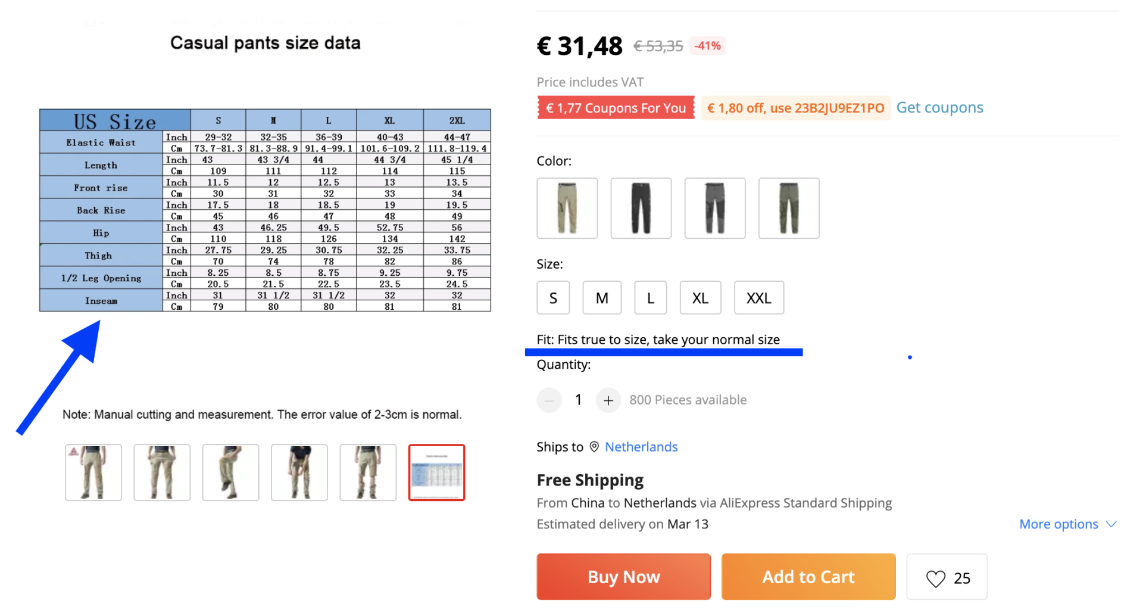The height and width of the screenshot is (610, 1143).
Task: Click the heart wishlist icon
Action: tap(935, 577)
